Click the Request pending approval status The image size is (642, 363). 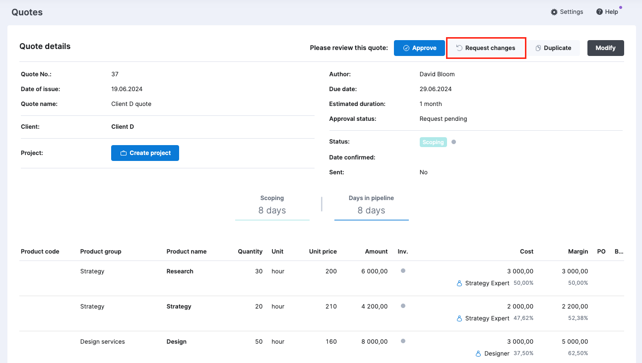444,119
